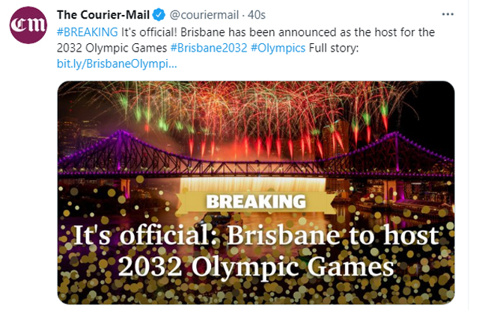Image resolution: width=479 pixels, height=310 pixels.
Task: Open the #BREAKING hashtag
Action: coord(88,31)
